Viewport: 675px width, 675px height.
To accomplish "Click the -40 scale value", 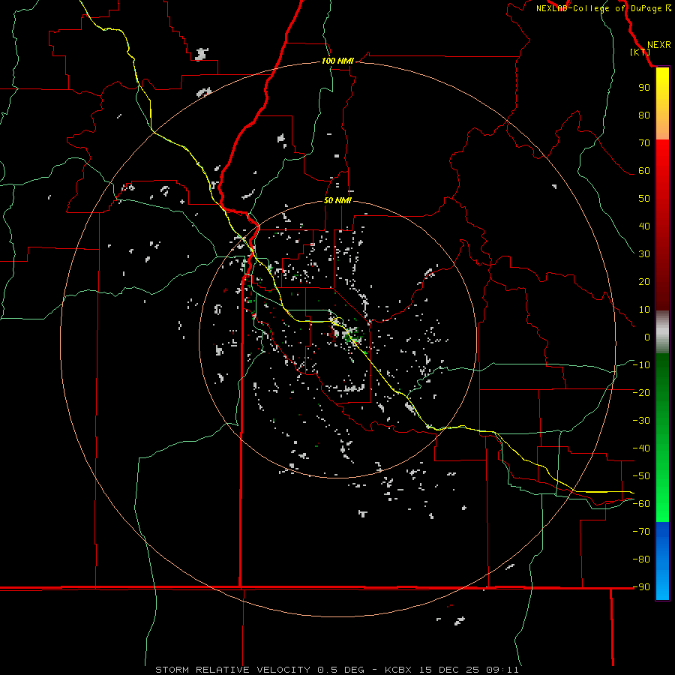I will click(641, 448).
